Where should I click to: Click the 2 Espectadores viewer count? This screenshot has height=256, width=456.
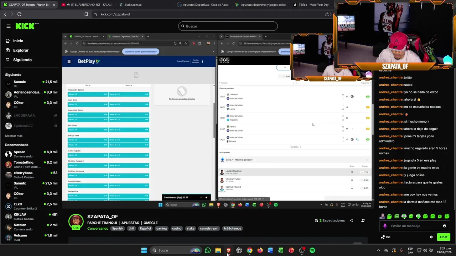pyautogui.click(x=330, y=220)
